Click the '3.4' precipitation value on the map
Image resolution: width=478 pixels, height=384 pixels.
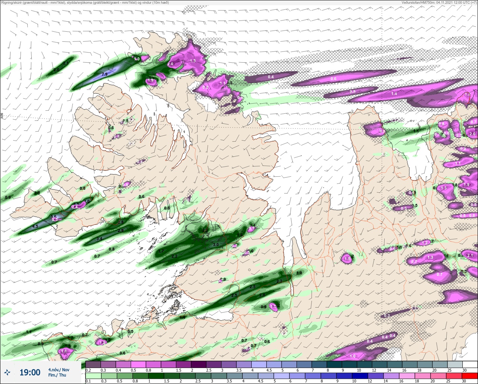pyautogui.click(x=99, y=239)
